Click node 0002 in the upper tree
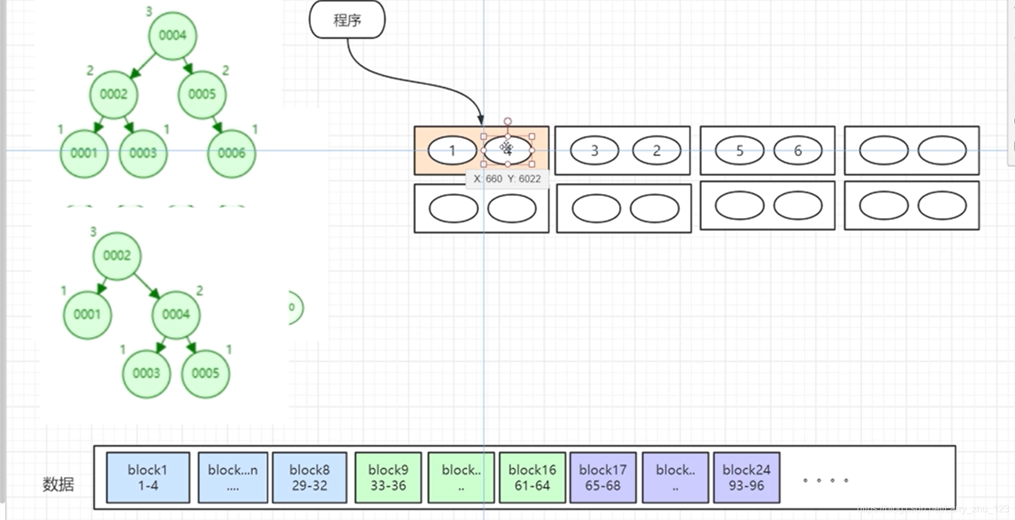The image size is (1015, 520). pyautogui.click(x=113, y=95)
